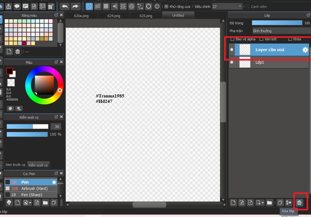Enable the vanishing point snap guide

pyautogui.click(x=114, y=7)
